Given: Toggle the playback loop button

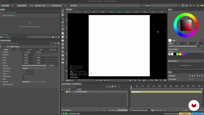Looking at the screenshot, I should click(110, 80).
